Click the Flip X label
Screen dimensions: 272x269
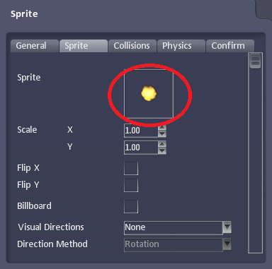(28, 168)
